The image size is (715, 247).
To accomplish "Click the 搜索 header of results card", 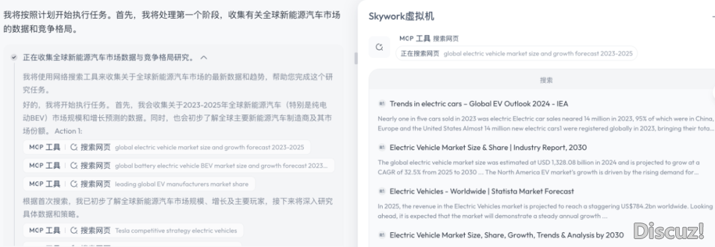I will (546, 79).
